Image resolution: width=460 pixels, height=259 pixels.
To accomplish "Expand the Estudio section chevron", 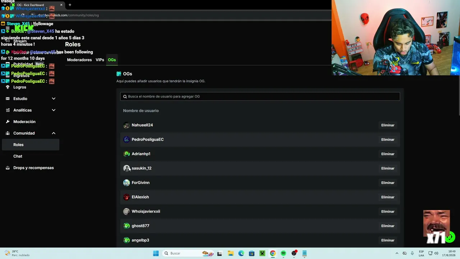I will [54, 99].
